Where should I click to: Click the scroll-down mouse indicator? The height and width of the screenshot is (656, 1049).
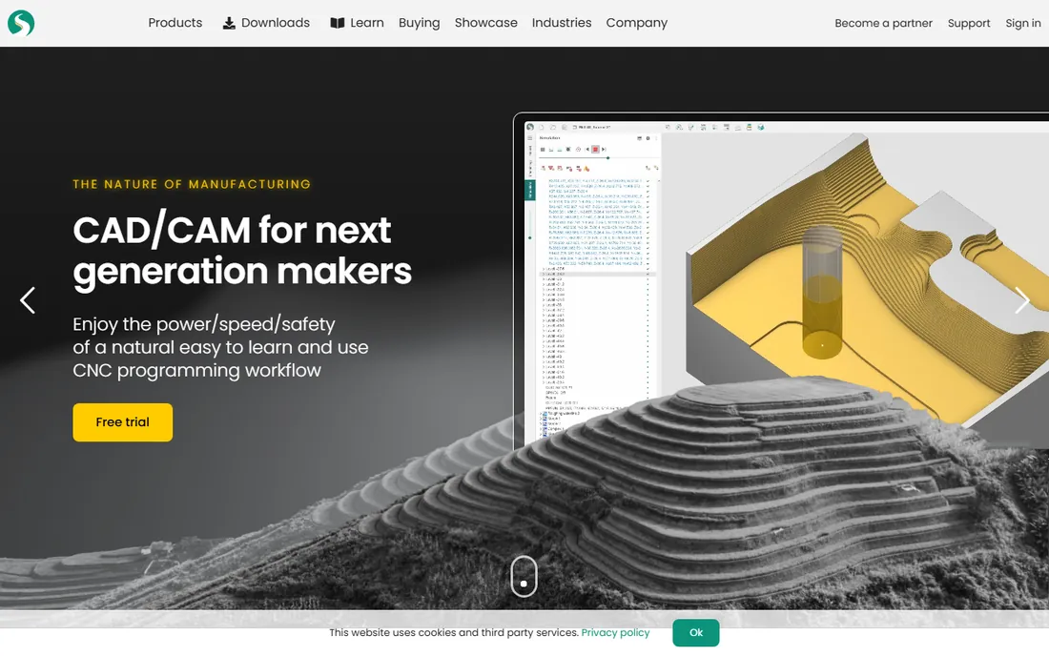click(524, 576)
